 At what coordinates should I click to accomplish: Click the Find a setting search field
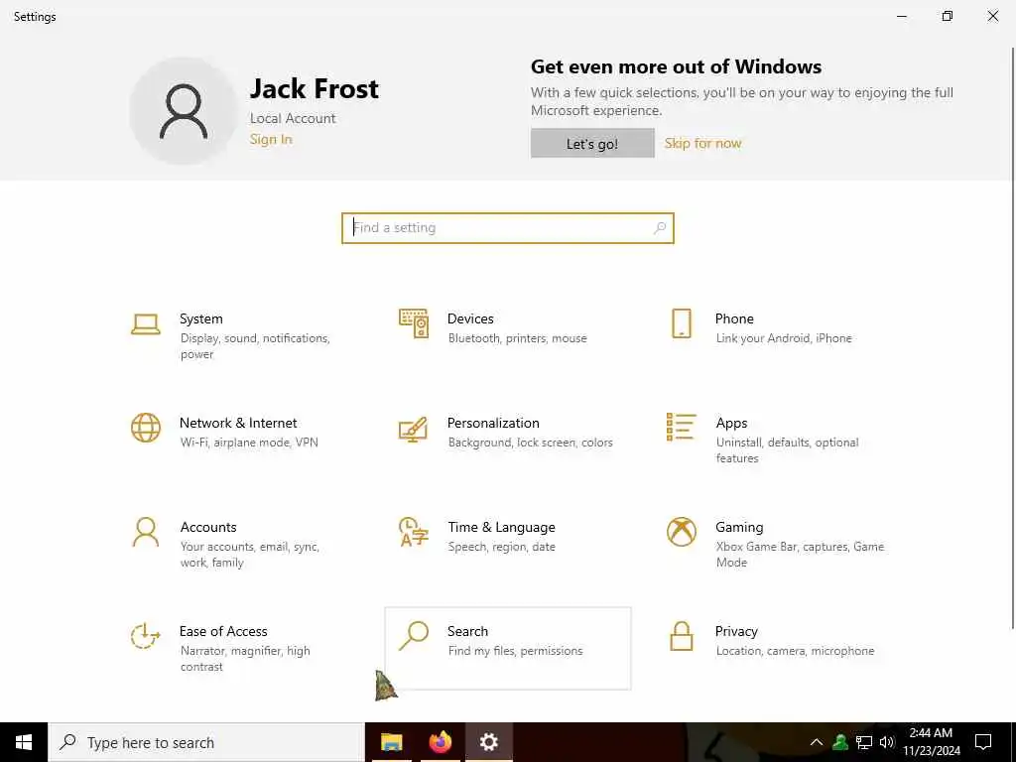[507, 228]
